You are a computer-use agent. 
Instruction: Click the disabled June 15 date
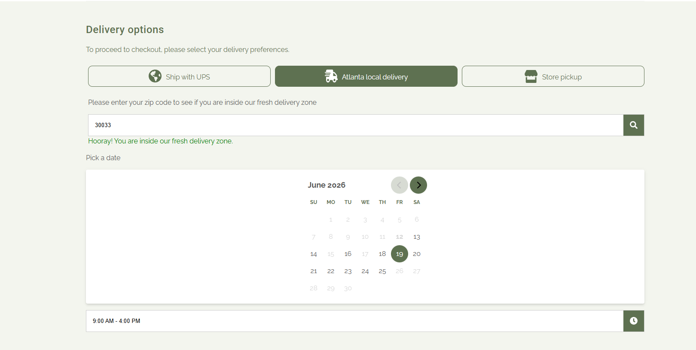coord(331,254)
